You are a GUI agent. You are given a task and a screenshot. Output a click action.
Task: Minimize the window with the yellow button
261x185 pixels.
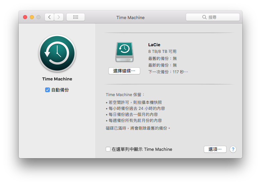coord(32,17)
